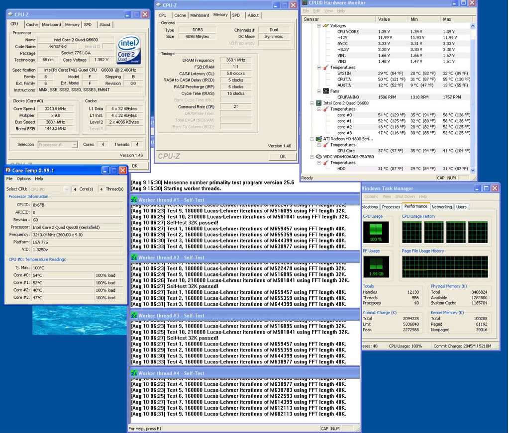Click the Page File Usage History graph
Screen dimensions: 509x433
pos(445,266)
